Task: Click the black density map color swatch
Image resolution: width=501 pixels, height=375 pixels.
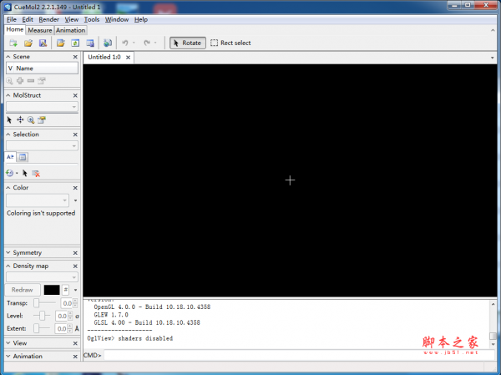Action: pyautogui.click(x=52, y=290)
